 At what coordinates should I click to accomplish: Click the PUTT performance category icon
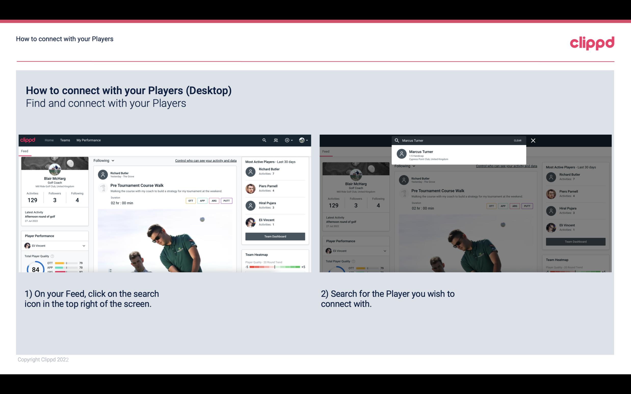tap(226, 201)
